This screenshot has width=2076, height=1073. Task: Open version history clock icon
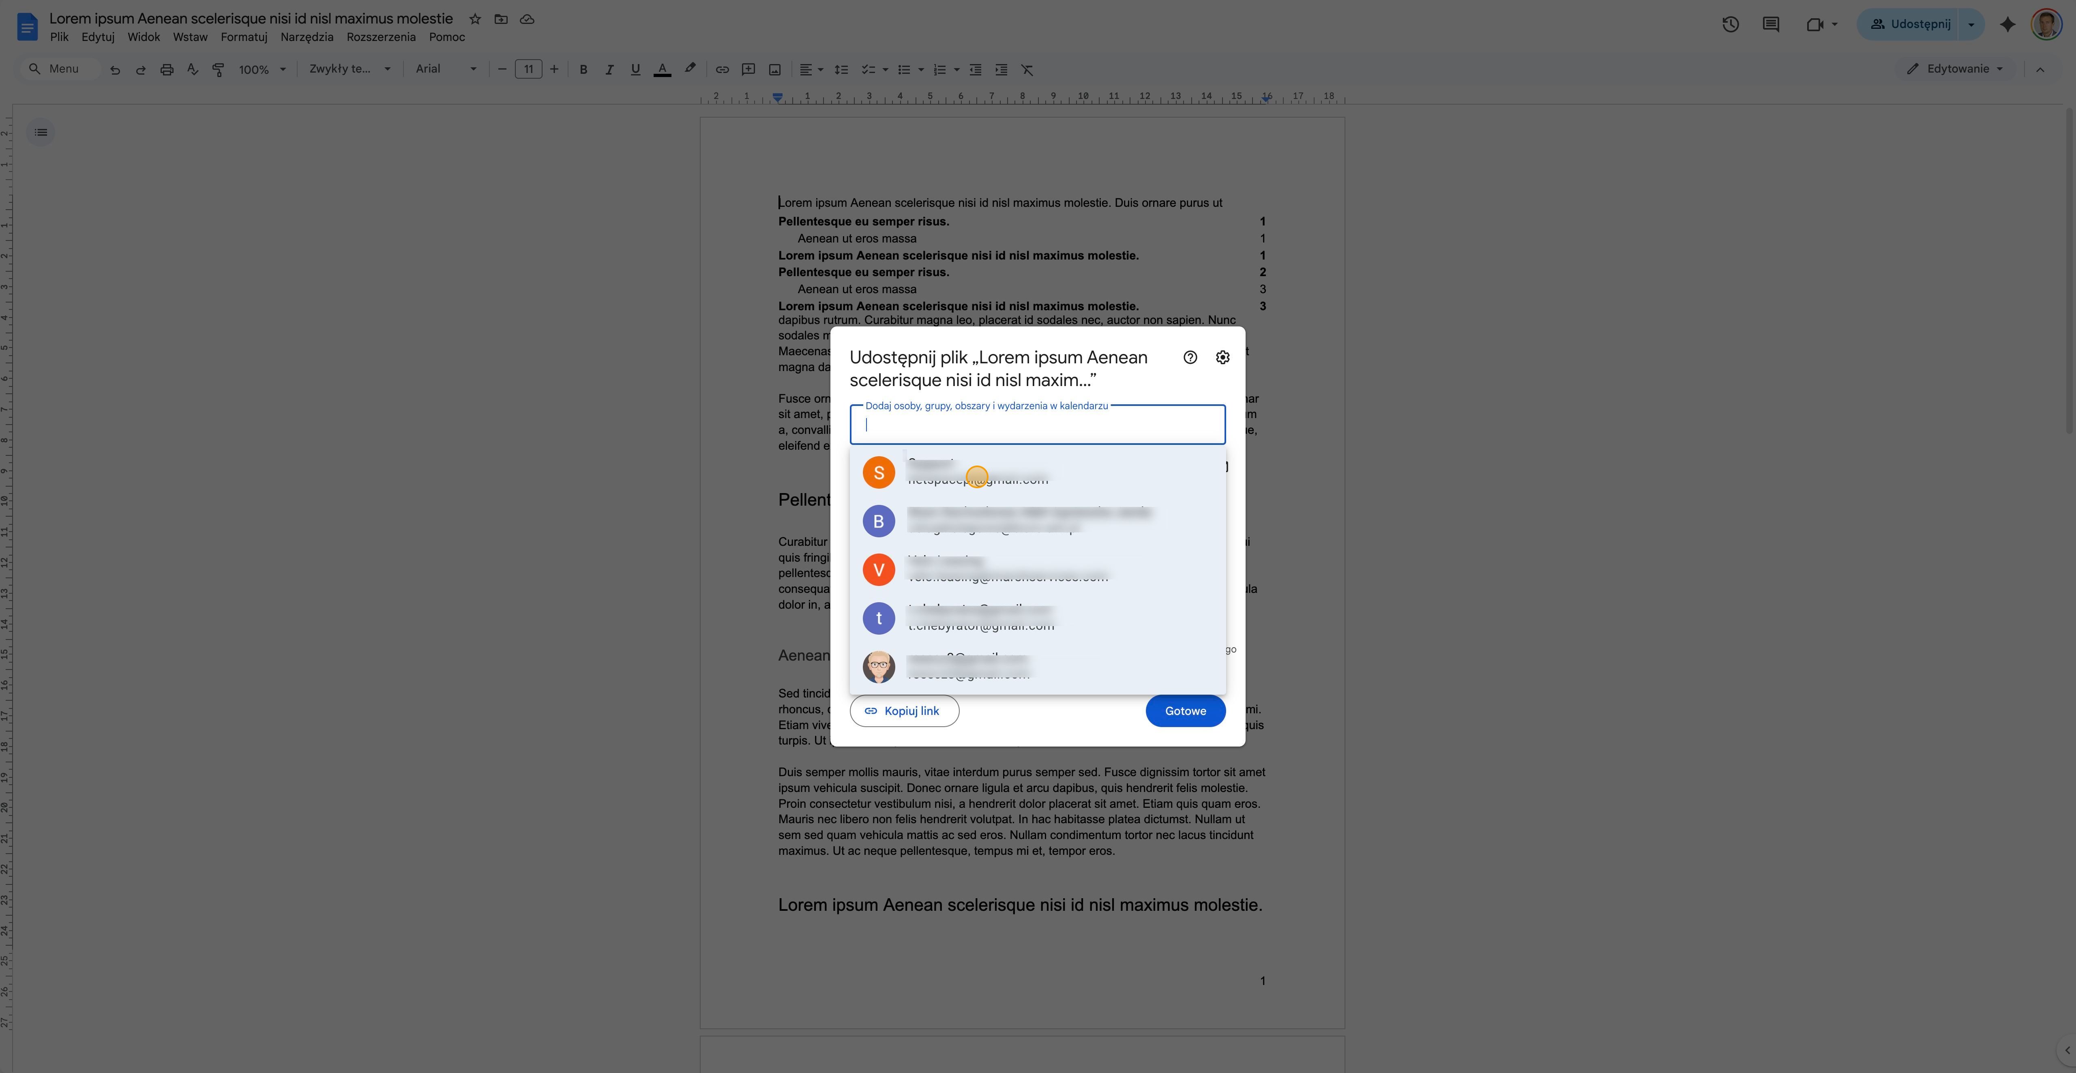point(1730,24)
